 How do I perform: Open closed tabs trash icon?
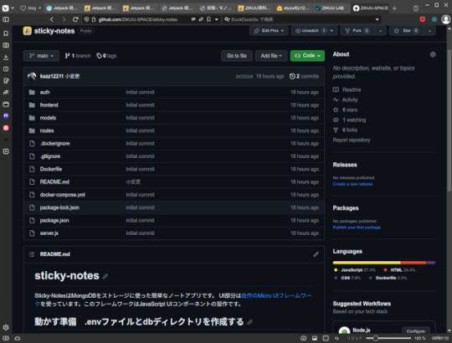416,8
